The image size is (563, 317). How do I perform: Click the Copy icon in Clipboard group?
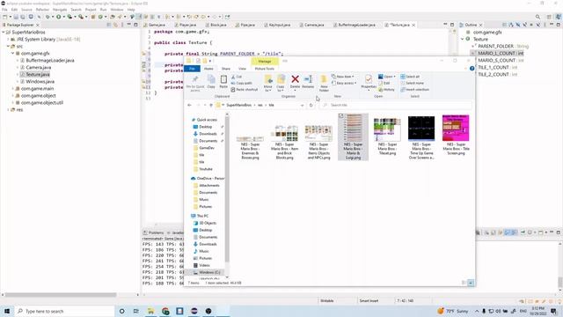click(211, 82)
